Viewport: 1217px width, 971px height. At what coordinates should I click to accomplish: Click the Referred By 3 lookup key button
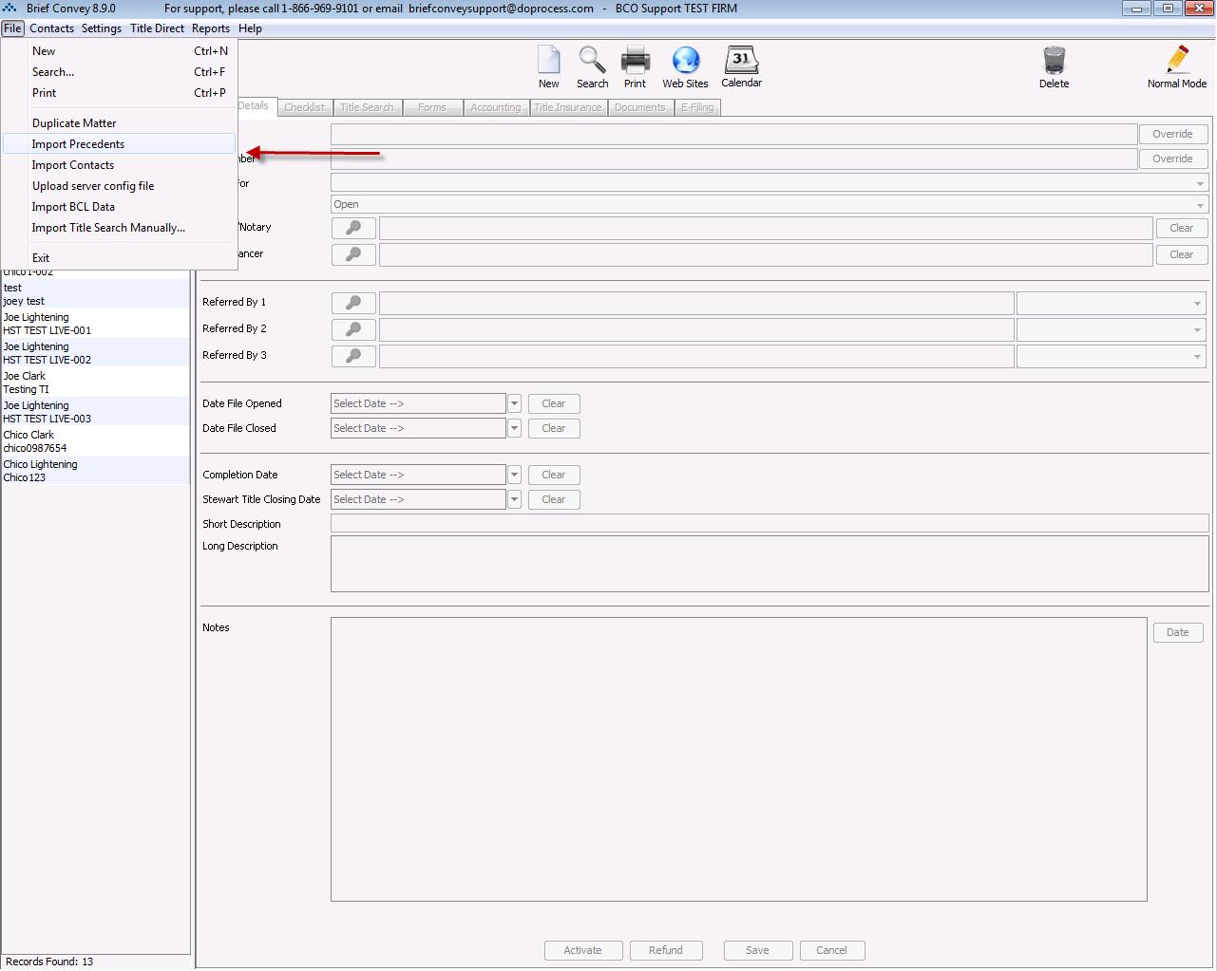tap(353, 356)
